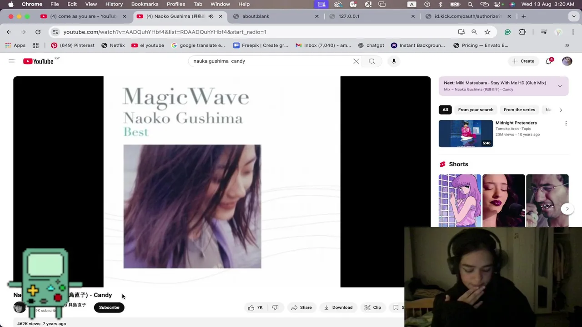Open macOS Spotlight search icon
Image resolution: width=582 pixels, height=327 pixels.
pyautogui.click(x=470, y=4)
